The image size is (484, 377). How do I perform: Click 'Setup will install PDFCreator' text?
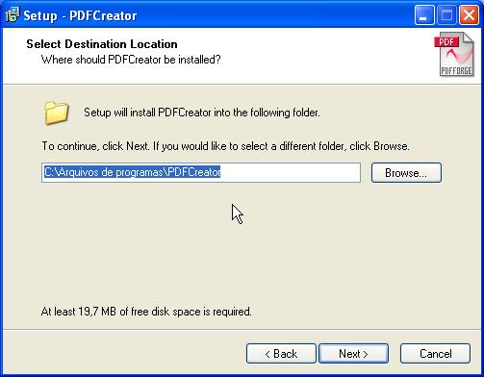pyautogui.click(x=147, y=113)
